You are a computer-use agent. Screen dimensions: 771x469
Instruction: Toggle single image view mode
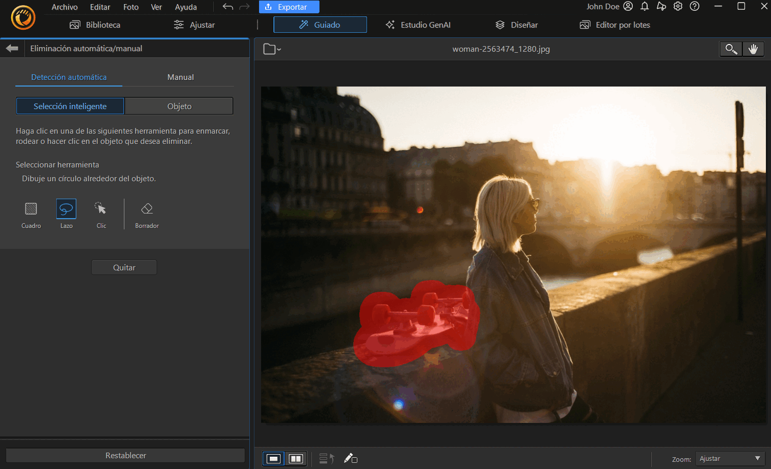tap(273, 458)
